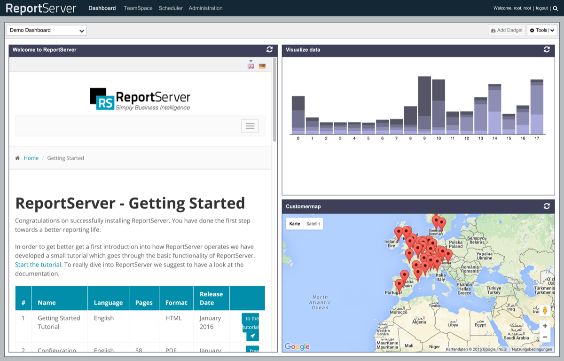Open the Tools dropdown menu
Viewport: 564px width, 361px height.
pos(542,30)
